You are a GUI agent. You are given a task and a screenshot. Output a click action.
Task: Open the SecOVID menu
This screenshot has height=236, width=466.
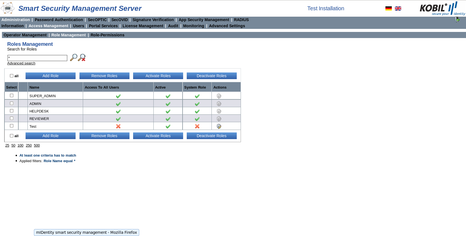119,20
